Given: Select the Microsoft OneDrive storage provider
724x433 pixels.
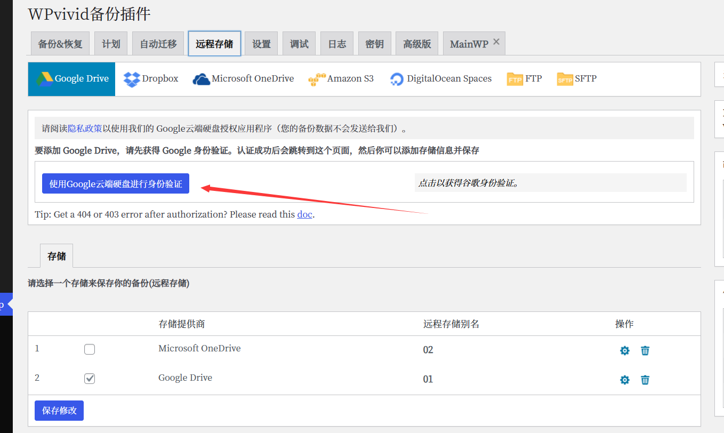Looking at the screenshot, I should pyautogui.click(x=243, y=79).
